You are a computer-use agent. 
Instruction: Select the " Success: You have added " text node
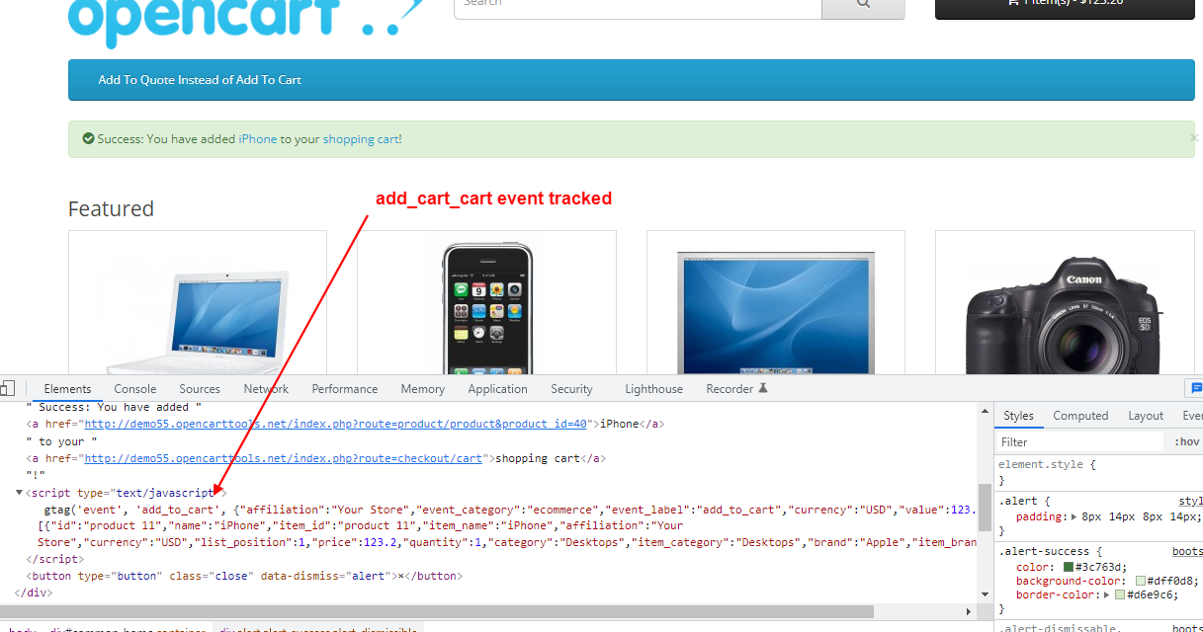point(114,407)
